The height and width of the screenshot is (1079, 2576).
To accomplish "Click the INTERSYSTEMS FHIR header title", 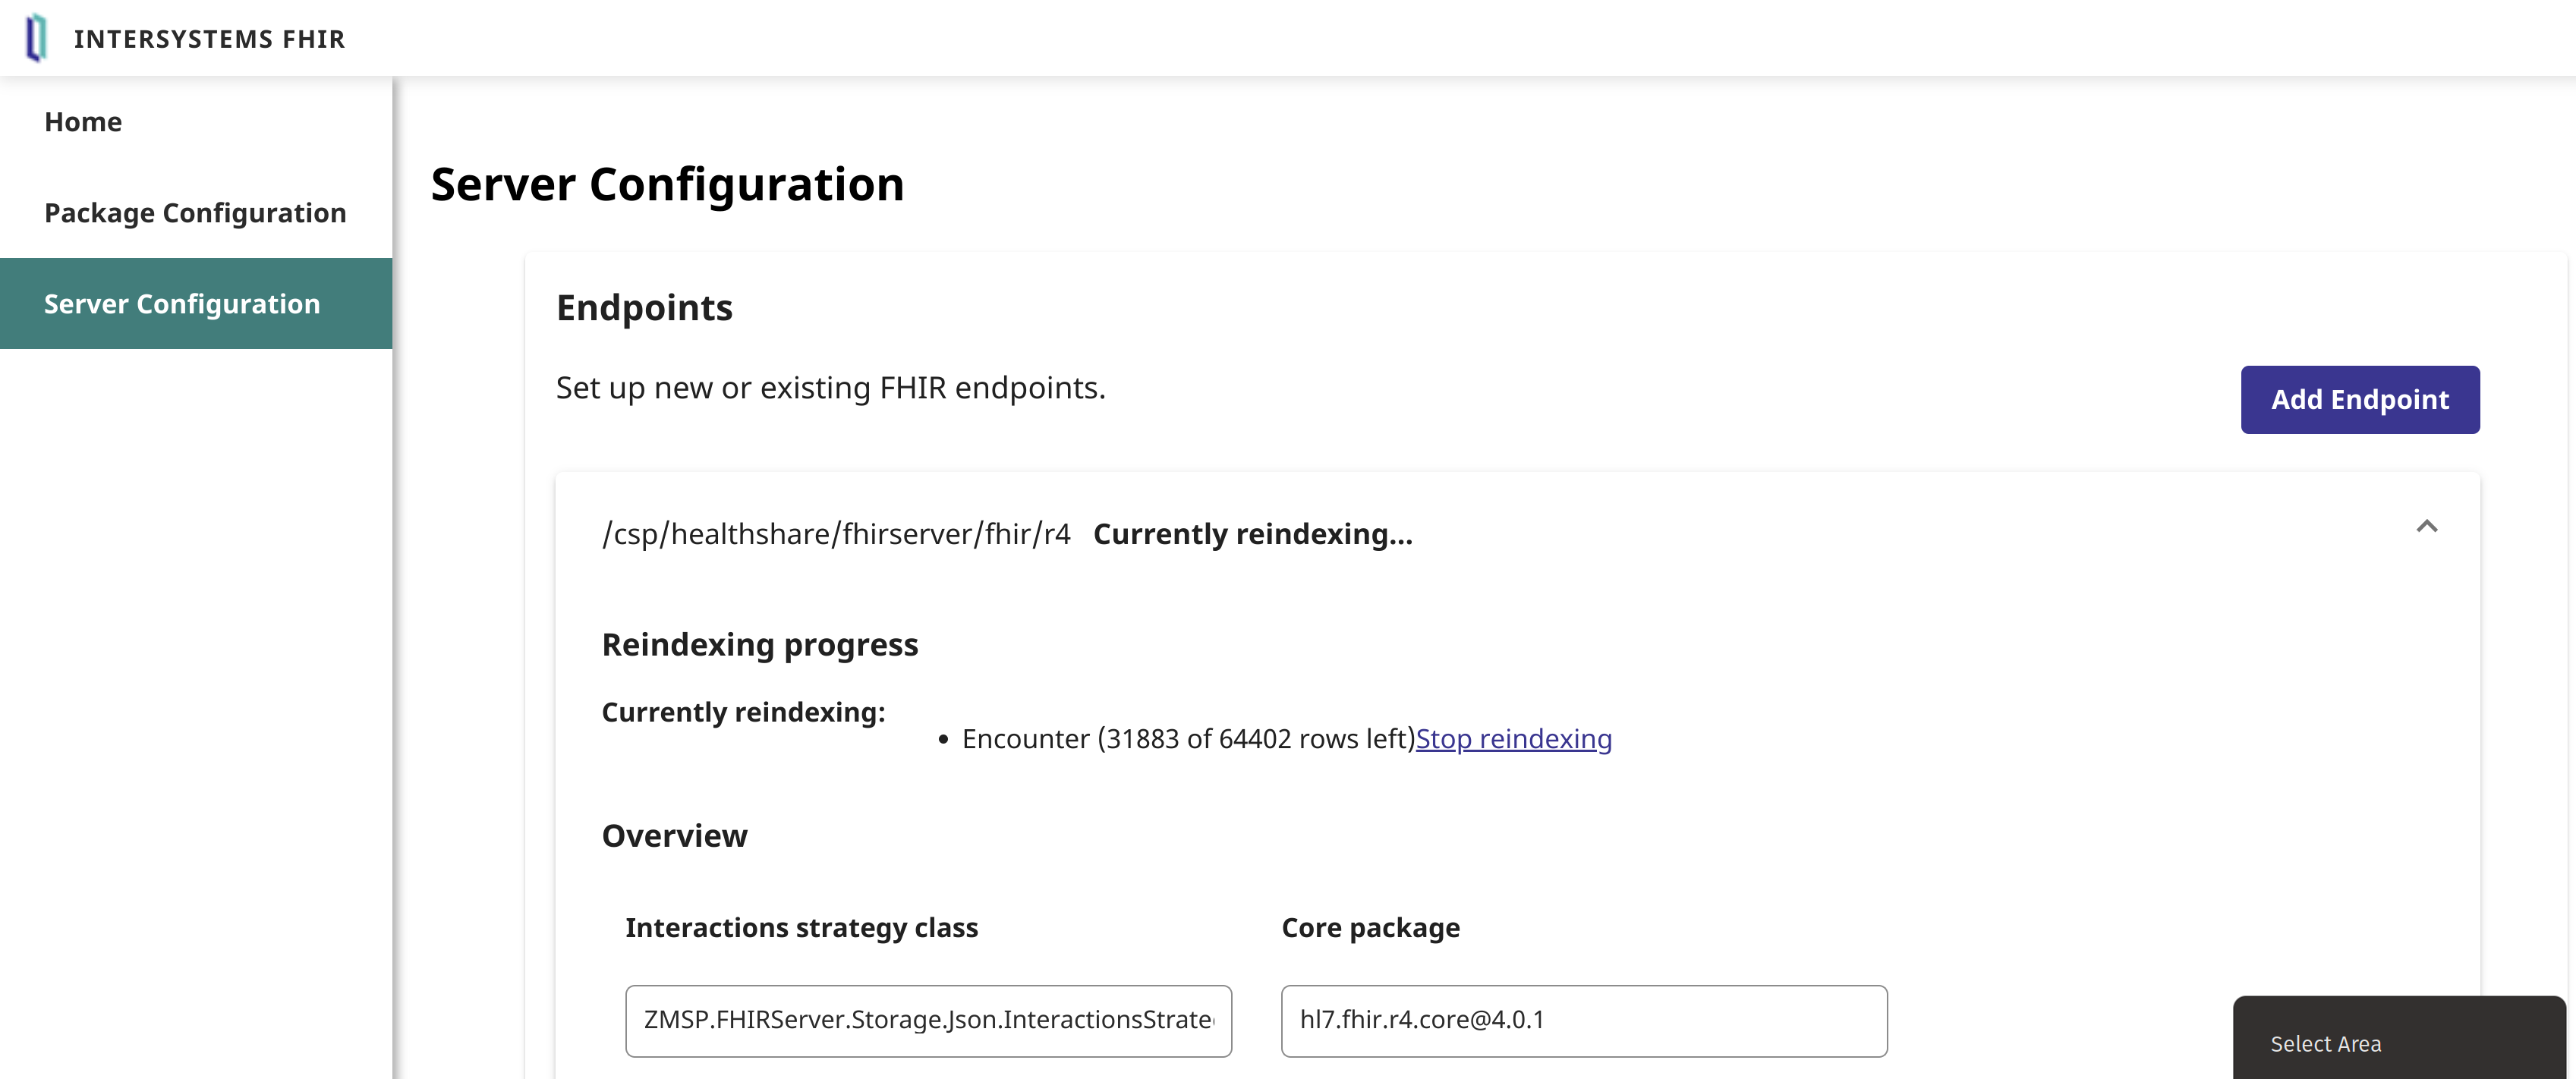I will (x=209, y=39).
